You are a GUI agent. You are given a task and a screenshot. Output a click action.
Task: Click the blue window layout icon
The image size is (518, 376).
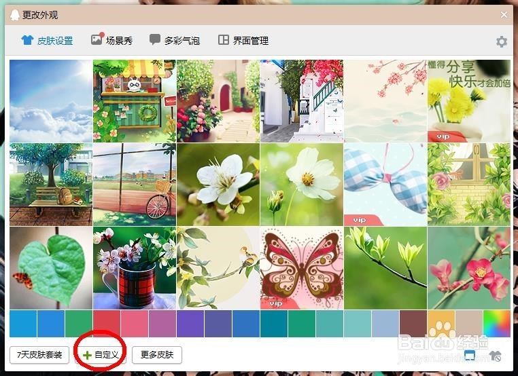coord(470,355)
